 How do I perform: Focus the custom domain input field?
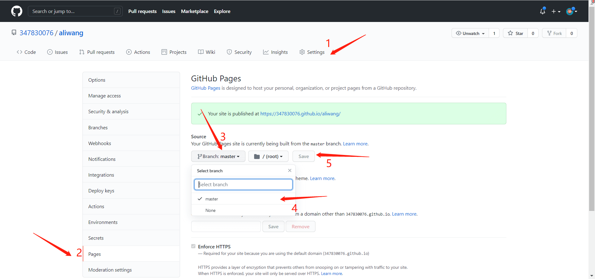(x=226, y=226)
